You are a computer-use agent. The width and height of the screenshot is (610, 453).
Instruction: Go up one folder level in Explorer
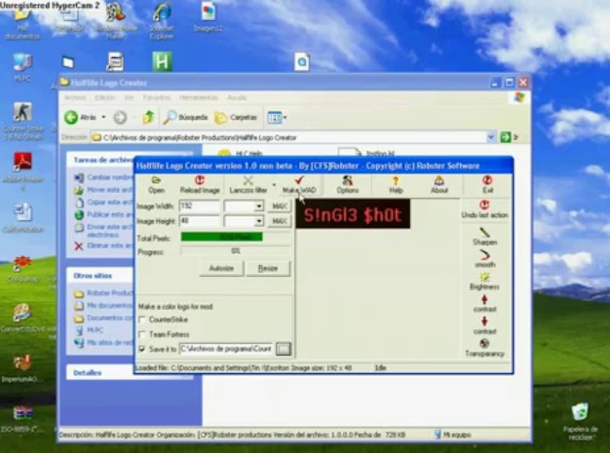(x=148, y=117)
